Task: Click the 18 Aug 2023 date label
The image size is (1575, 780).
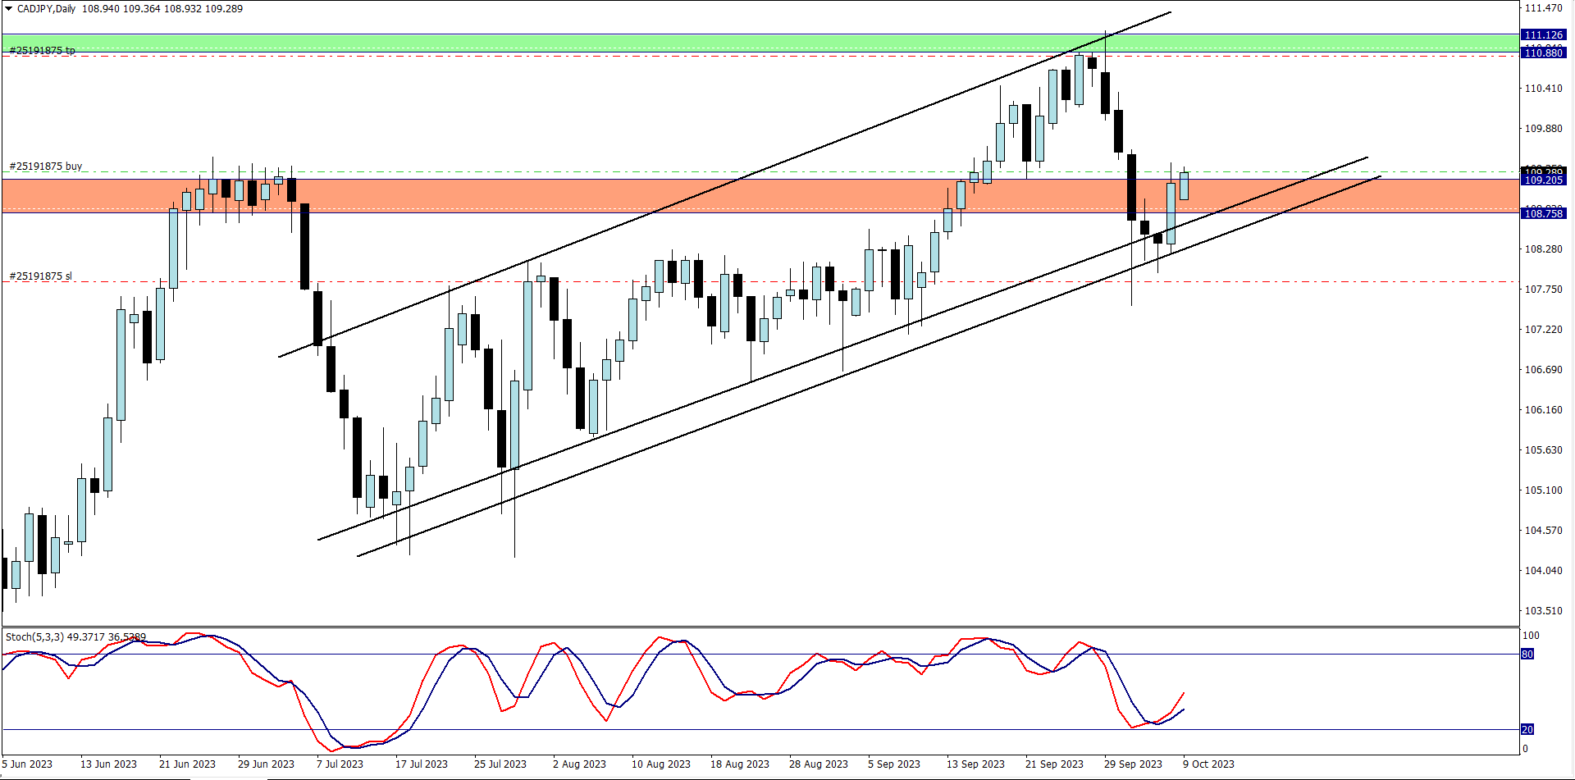Action: [740, 764]
